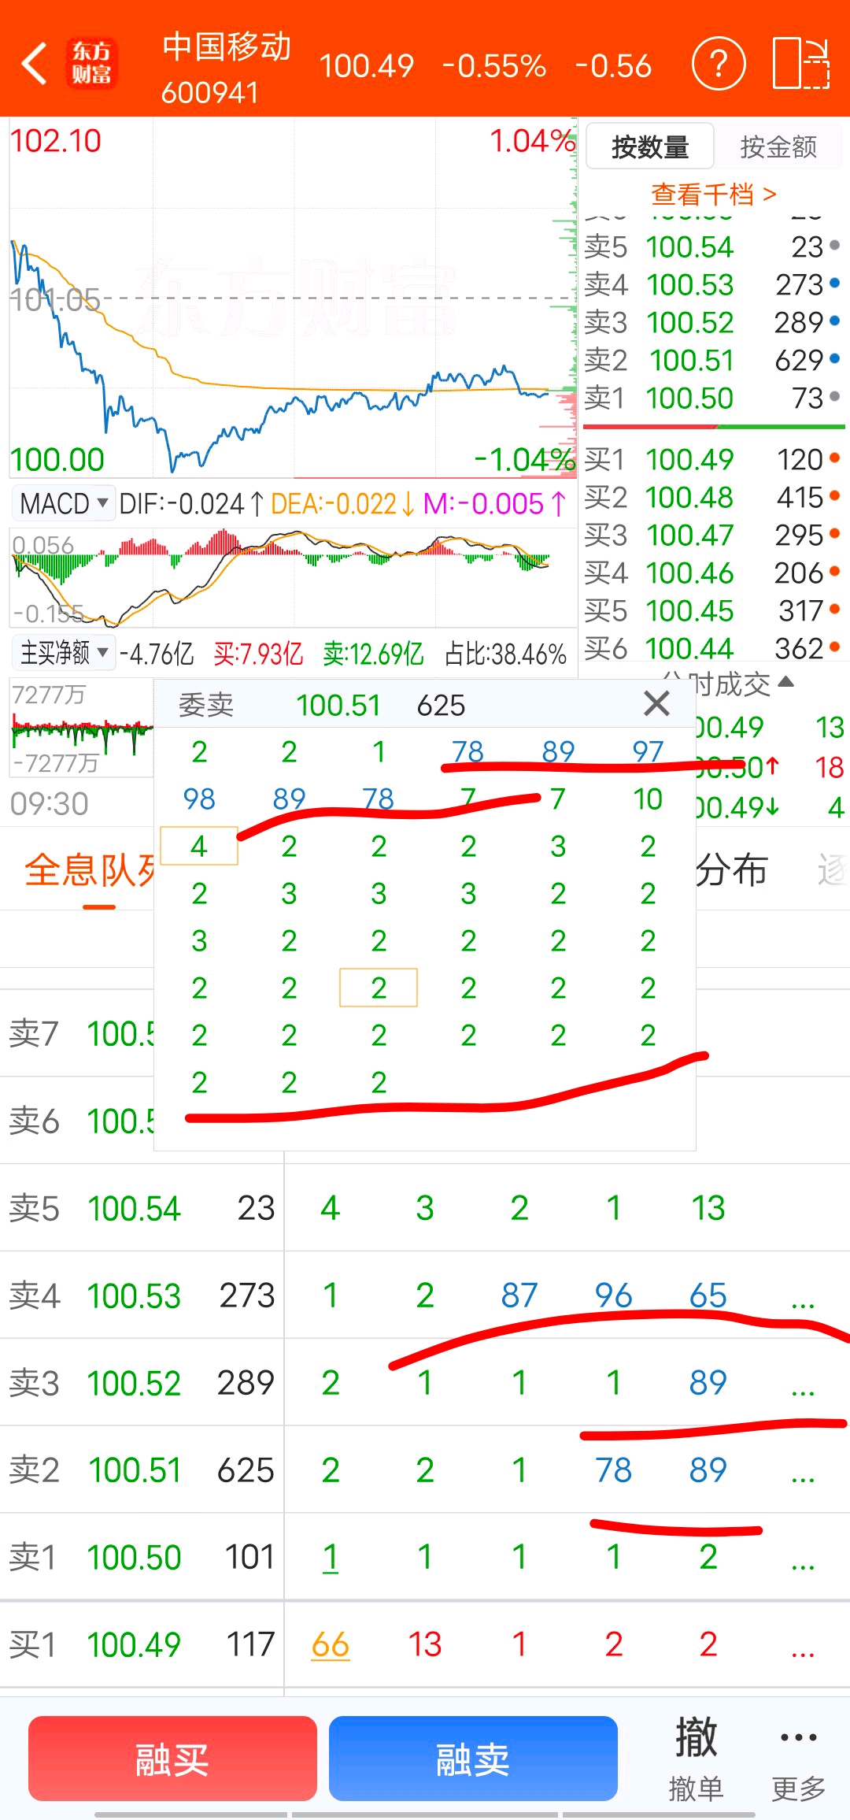
Task: Tap the 买3 100.47 295 order book row
Action: point(713,535)
